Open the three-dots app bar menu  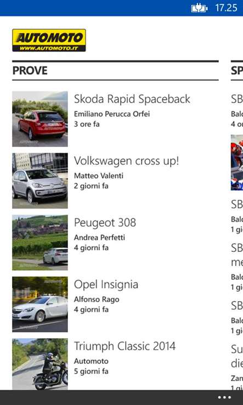224,397
